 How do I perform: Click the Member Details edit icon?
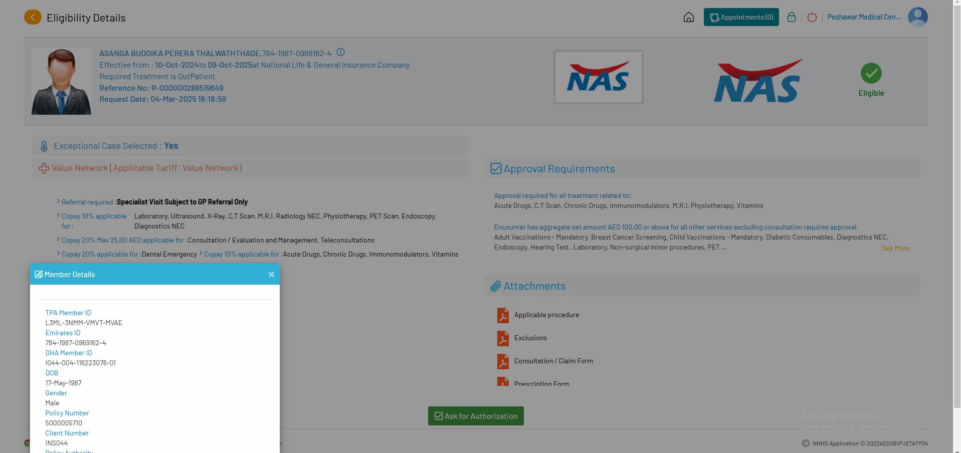point(39,274)
